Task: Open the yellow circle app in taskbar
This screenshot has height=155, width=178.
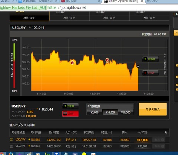Action: click(84, 154)
